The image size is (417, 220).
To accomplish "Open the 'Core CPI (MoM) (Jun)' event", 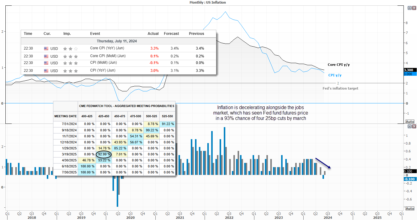I will coord(108,56).
